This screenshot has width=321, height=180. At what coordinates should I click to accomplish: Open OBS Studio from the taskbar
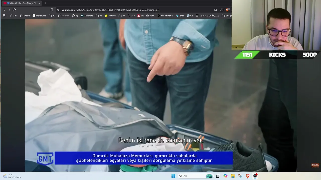pos(255,176)
